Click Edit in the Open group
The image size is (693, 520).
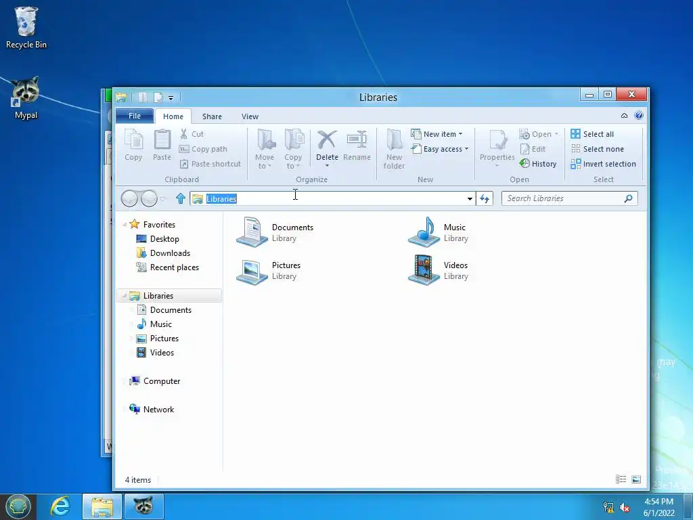(x=533, y=149)
